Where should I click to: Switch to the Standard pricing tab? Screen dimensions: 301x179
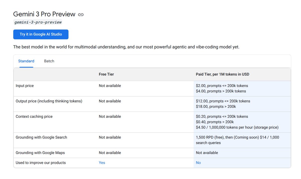pyautogui.click(x=26, y=61)
